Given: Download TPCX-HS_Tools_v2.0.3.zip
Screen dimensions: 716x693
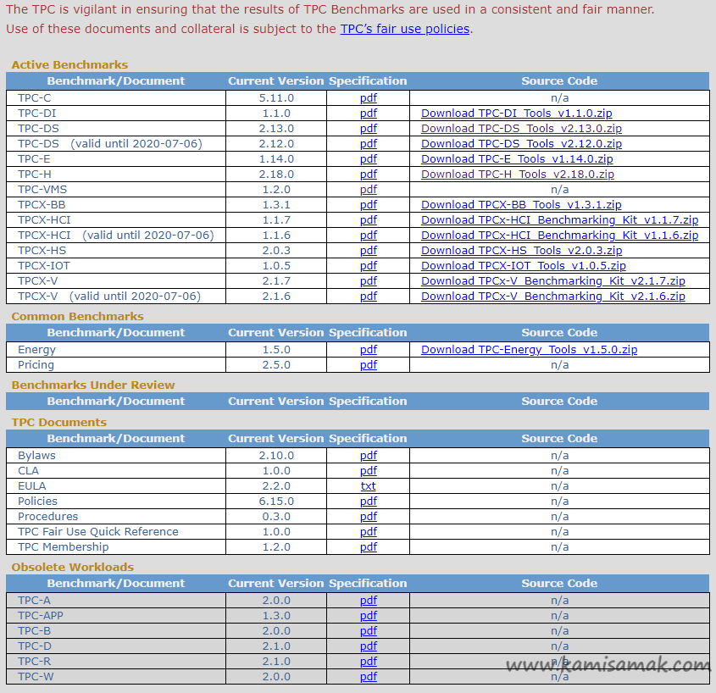Looking at the screenshot, I should point(521,250).
